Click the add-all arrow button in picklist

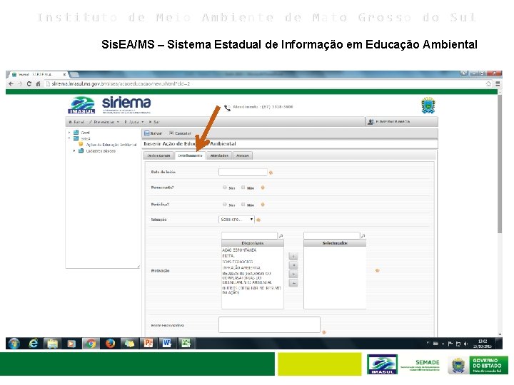[293, 265]
